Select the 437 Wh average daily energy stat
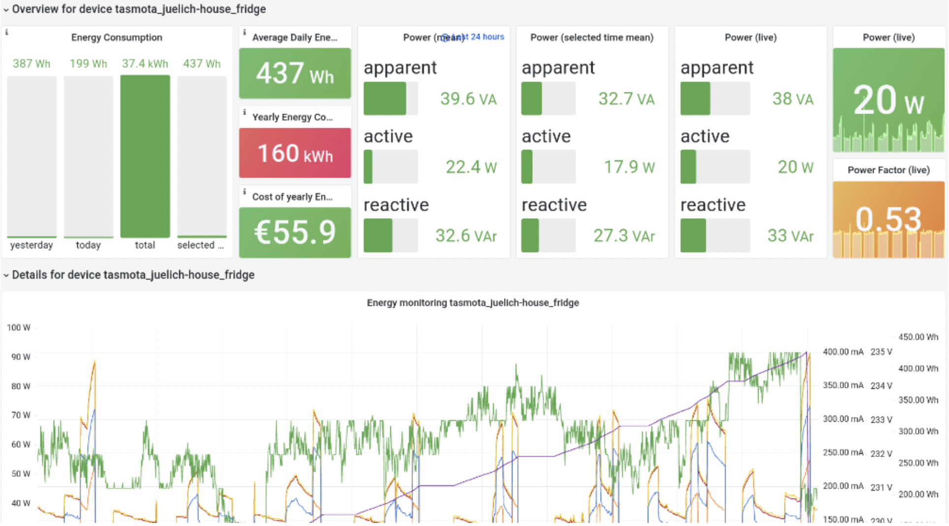Screen dimensions: 949x526 [295, 73]
